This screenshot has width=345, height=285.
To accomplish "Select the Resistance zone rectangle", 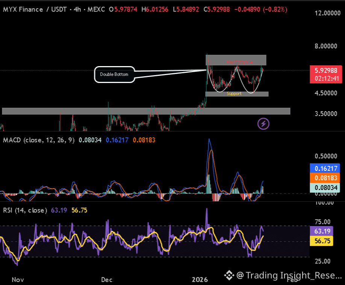I will click(236, 60).
